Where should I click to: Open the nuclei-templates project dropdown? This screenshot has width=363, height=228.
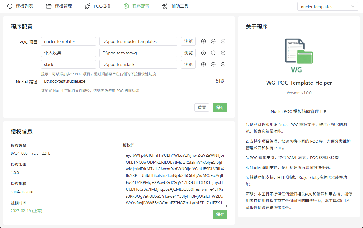327,7
